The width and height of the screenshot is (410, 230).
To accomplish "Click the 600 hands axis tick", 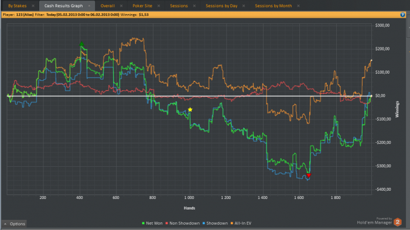I will coord(116,198).
